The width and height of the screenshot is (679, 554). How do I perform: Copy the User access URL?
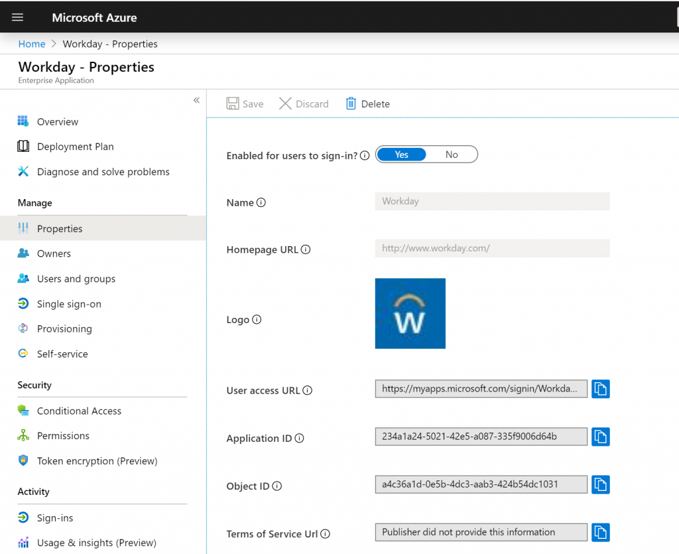click(600, 389)
